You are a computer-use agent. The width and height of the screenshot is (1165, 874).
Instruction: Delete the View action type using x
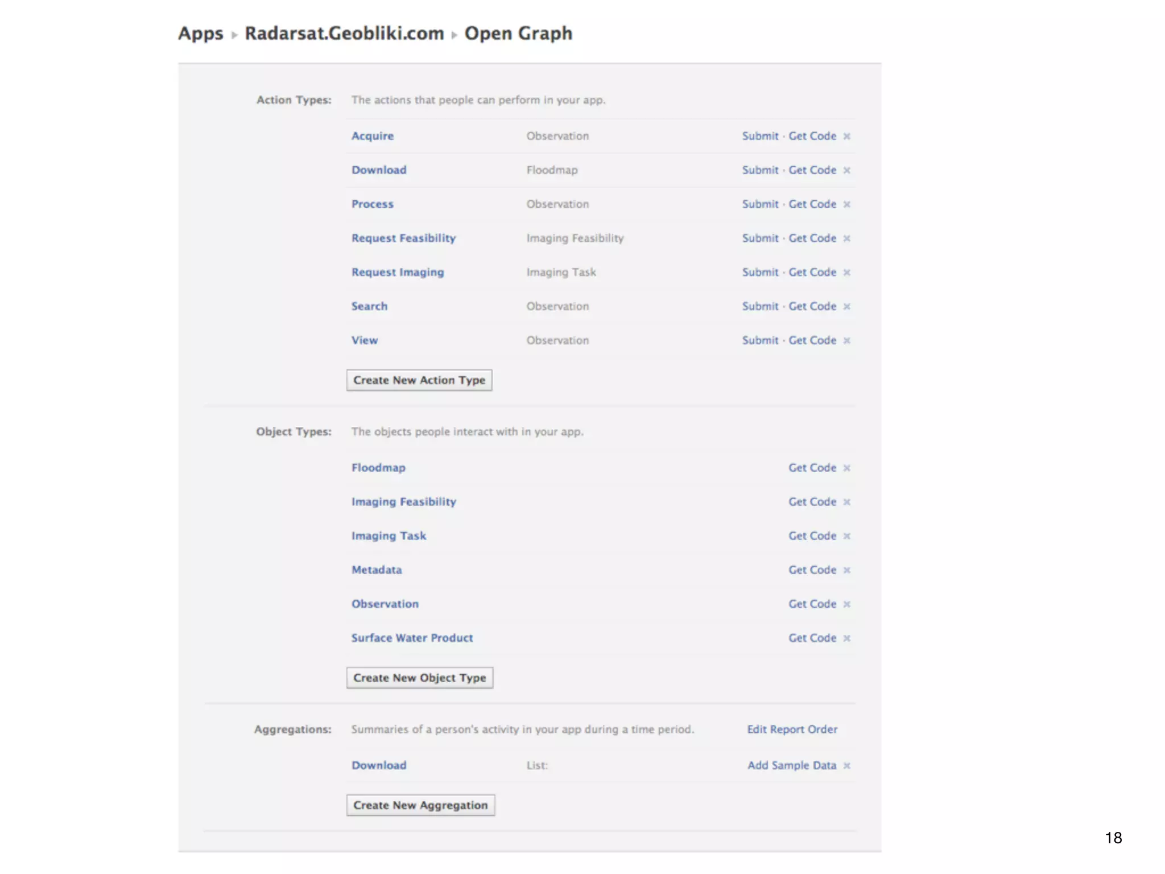pyautogui.click(x=846, y=341)
